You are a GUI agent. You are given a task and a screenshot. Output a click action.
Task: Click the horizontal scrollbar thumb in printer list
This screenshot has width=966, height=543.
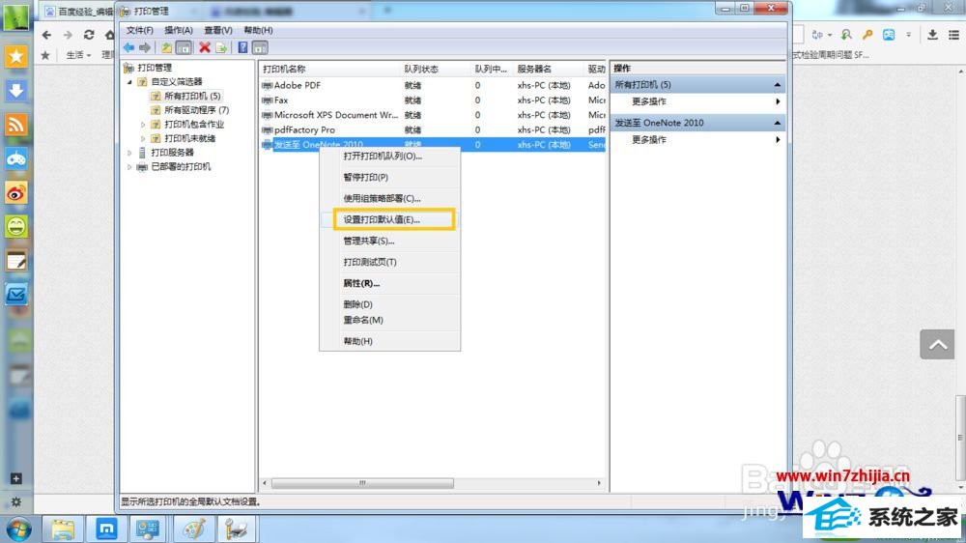click(362, 483)
